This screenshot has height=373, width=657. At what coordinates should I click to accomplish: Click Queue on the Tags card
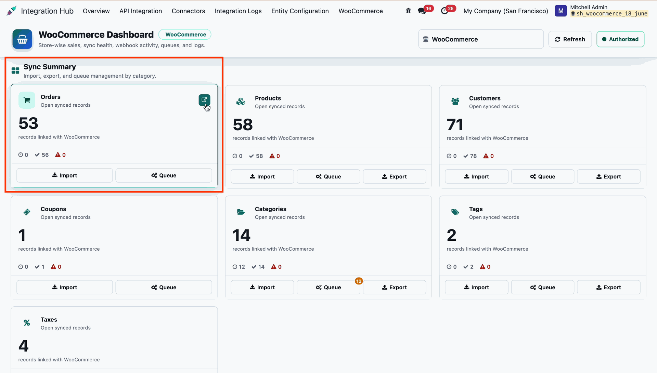(x=543, y=288)
